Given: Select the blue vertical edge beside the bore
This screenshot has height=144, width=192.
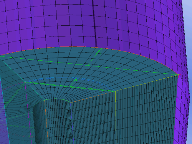Looking at the screenshot, I should (x=72, y=123).
